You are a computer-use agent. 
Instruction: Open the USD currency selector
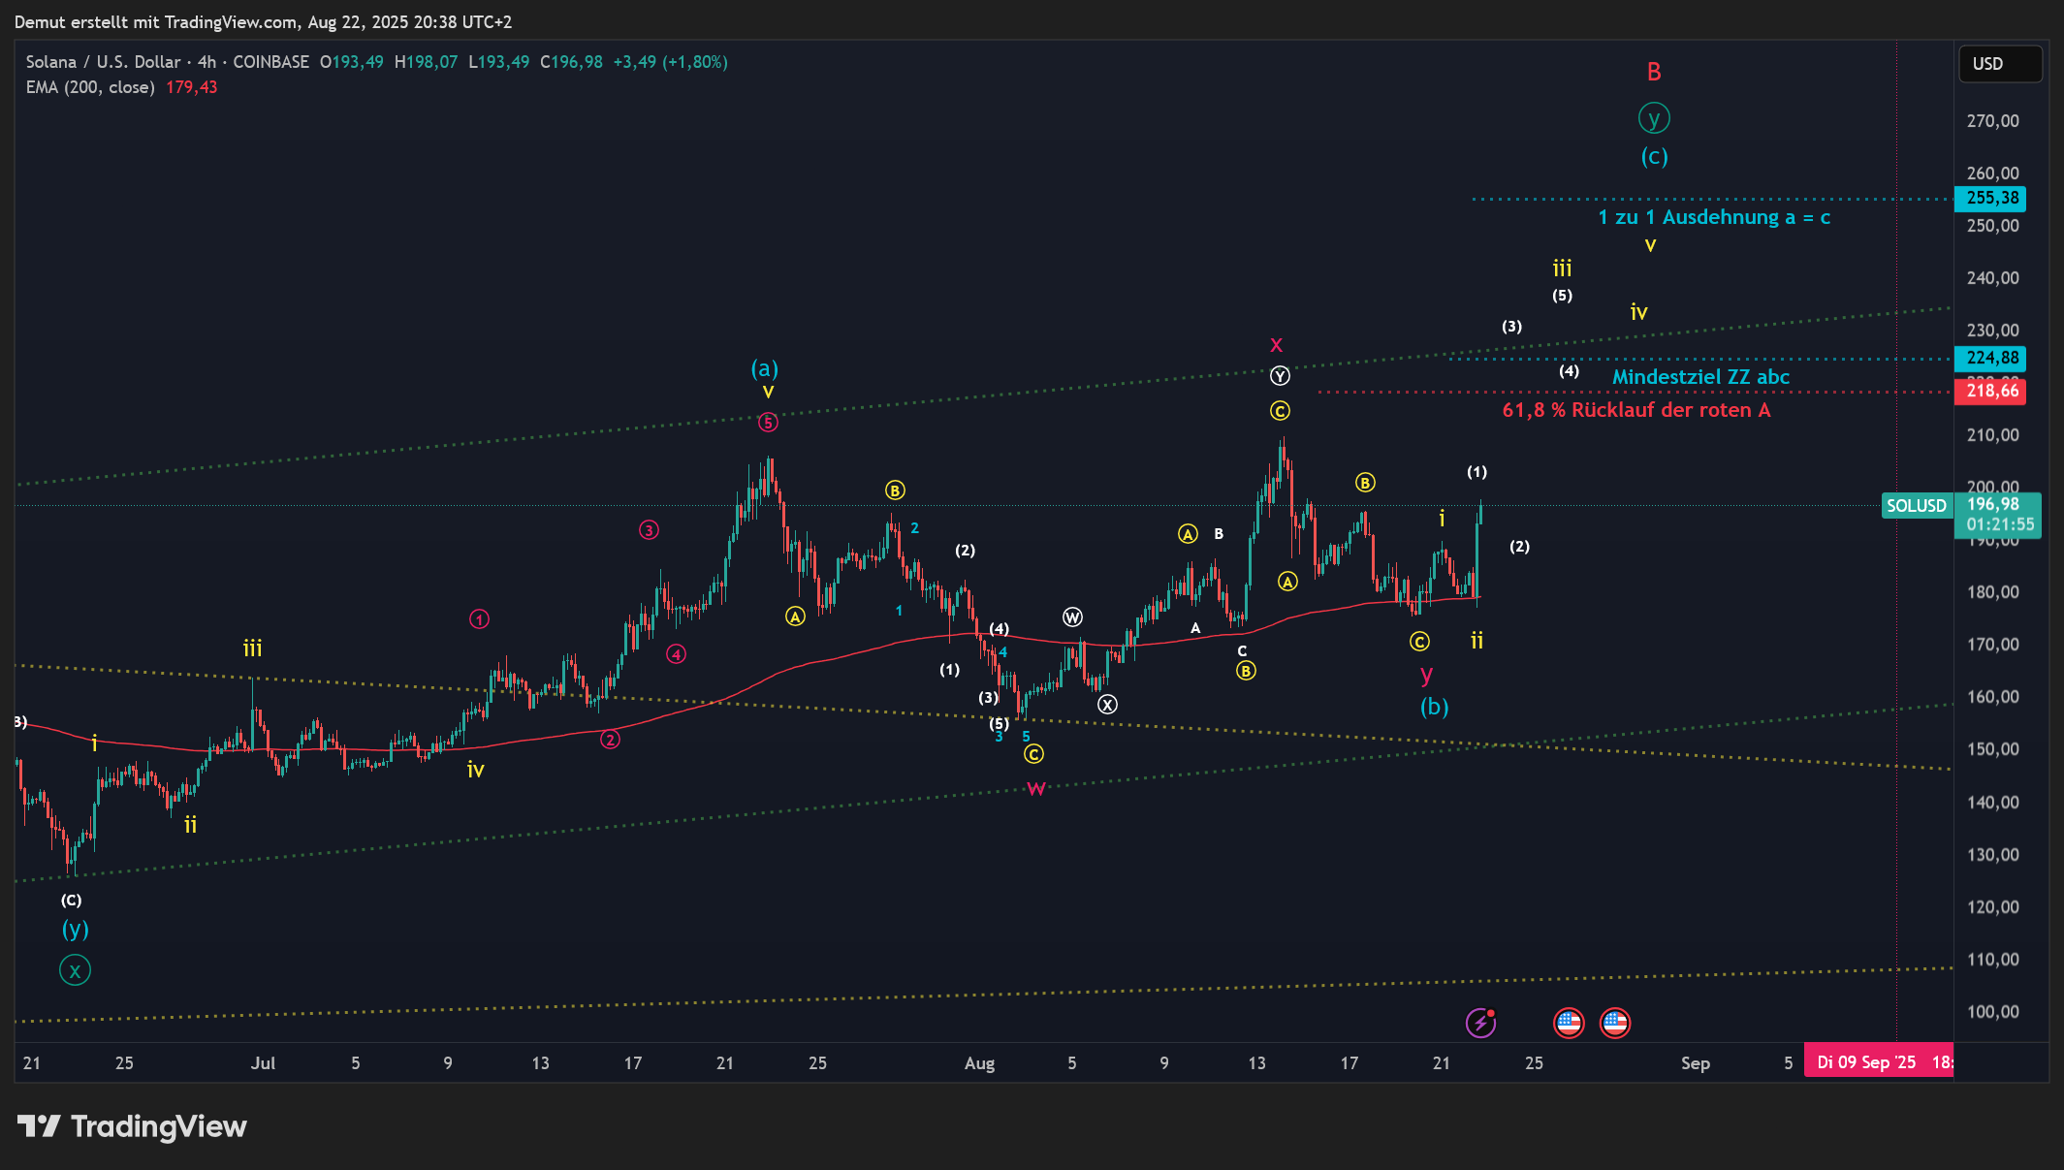pyautogui.click(x=1999, y=64)
